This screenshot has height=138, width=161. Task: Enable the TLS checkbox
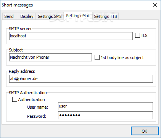pos(137,35)
